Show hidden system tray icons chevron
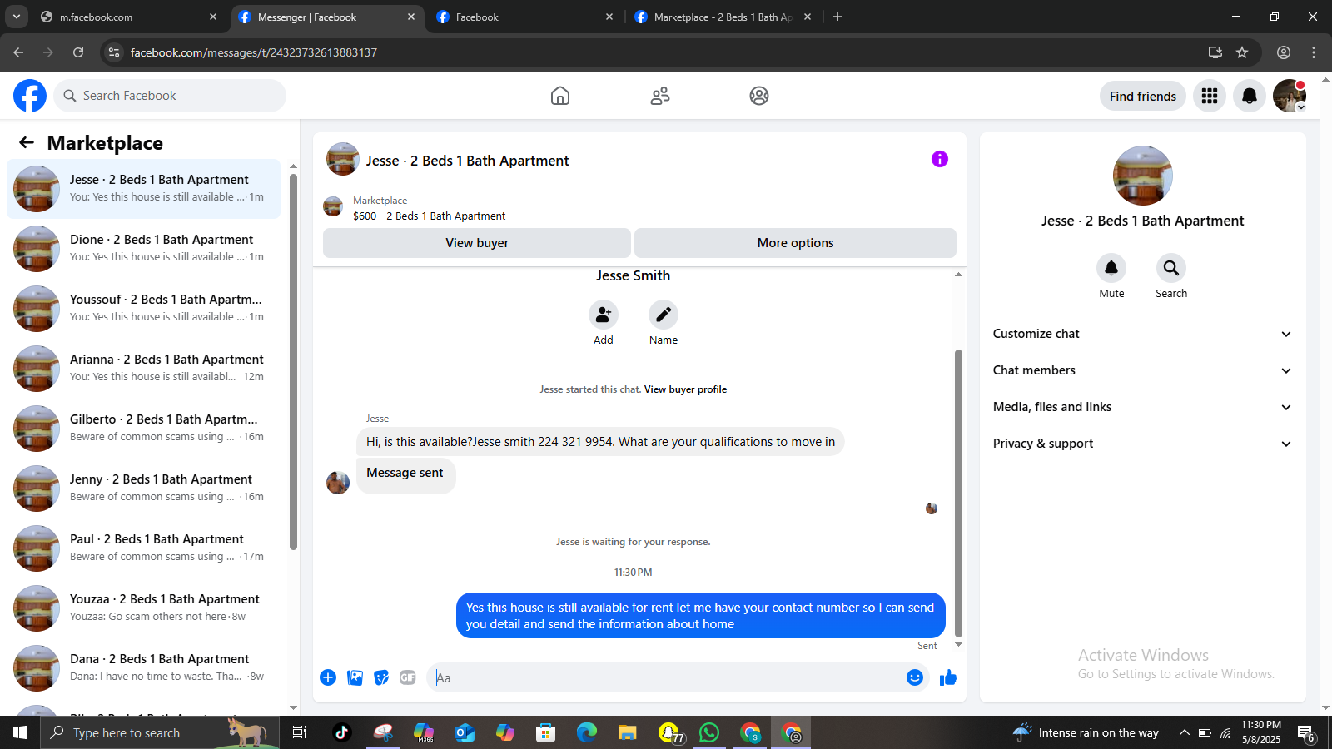 click(x=1184, y=732)
